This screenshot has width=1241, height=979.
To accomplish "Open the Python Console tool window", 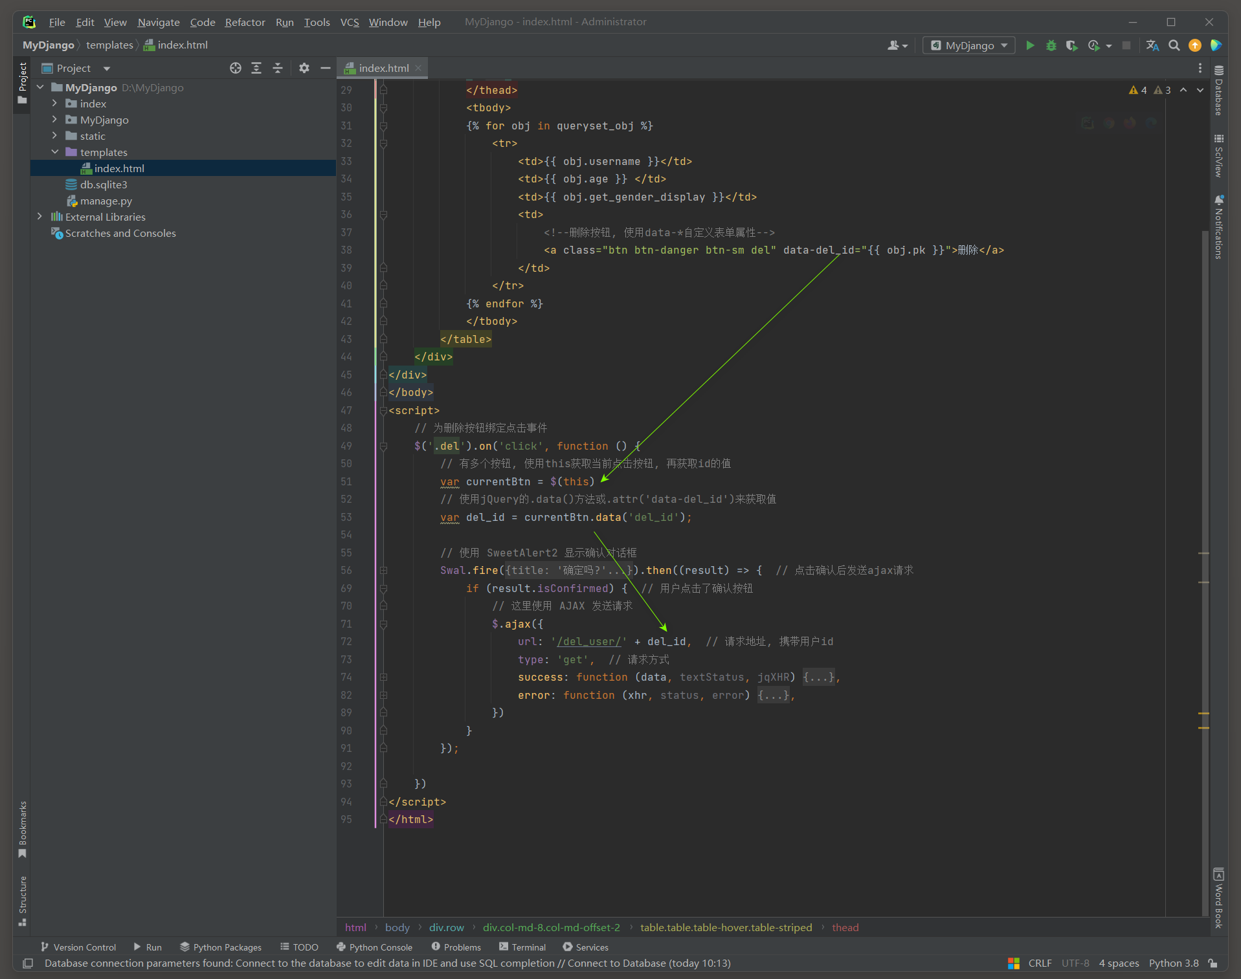I will [374, 947].
